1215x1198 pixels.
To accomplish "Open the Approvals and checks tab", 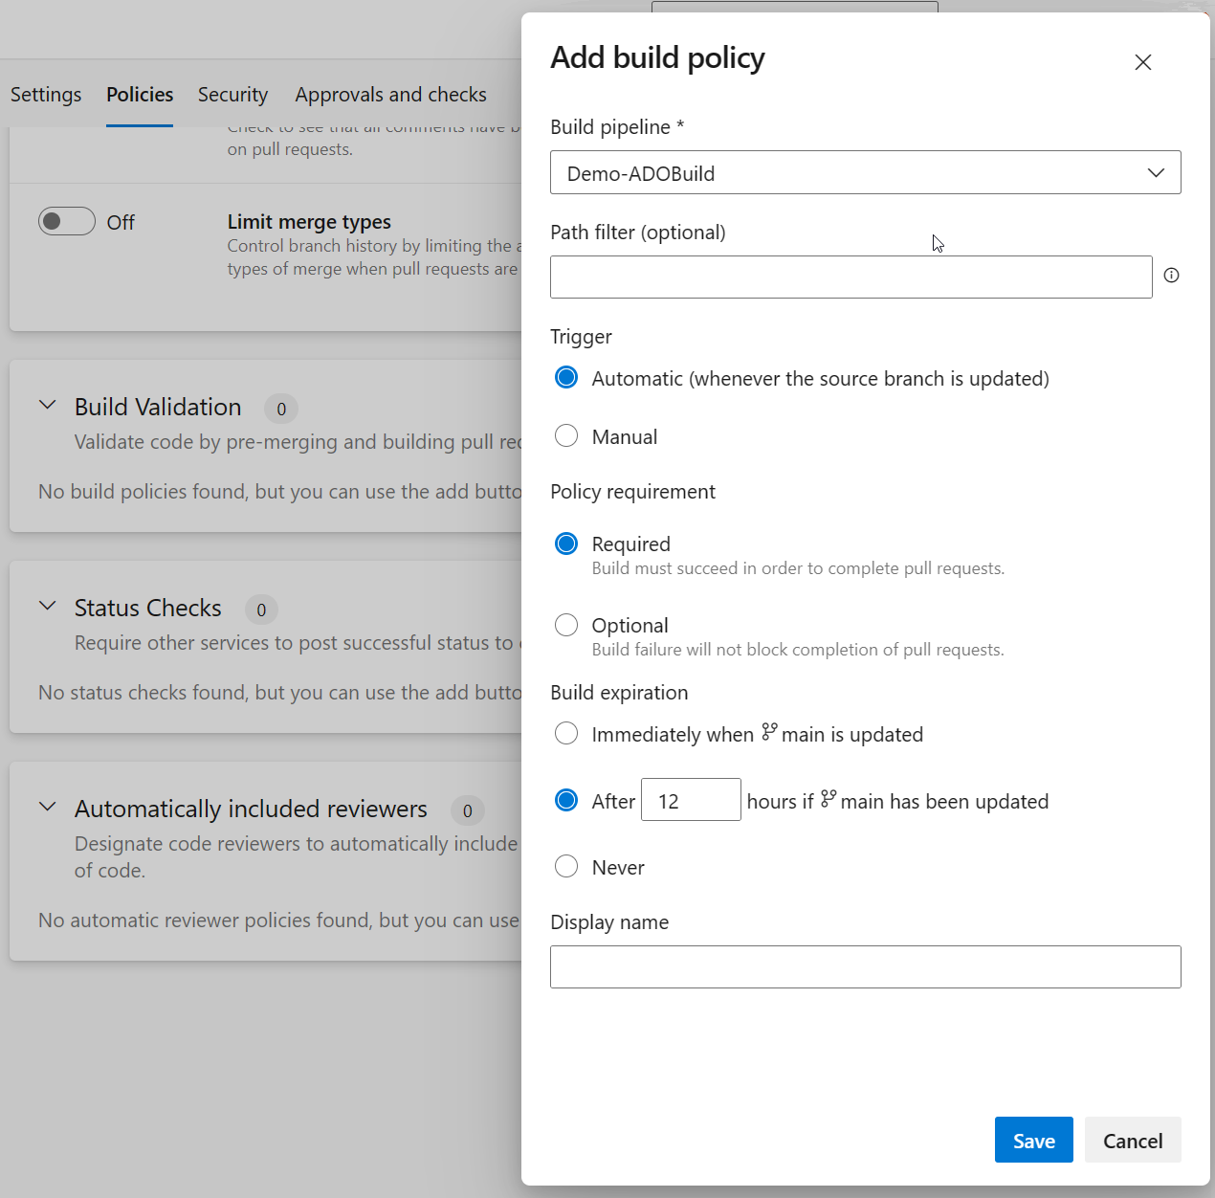I will pos(390,94).
